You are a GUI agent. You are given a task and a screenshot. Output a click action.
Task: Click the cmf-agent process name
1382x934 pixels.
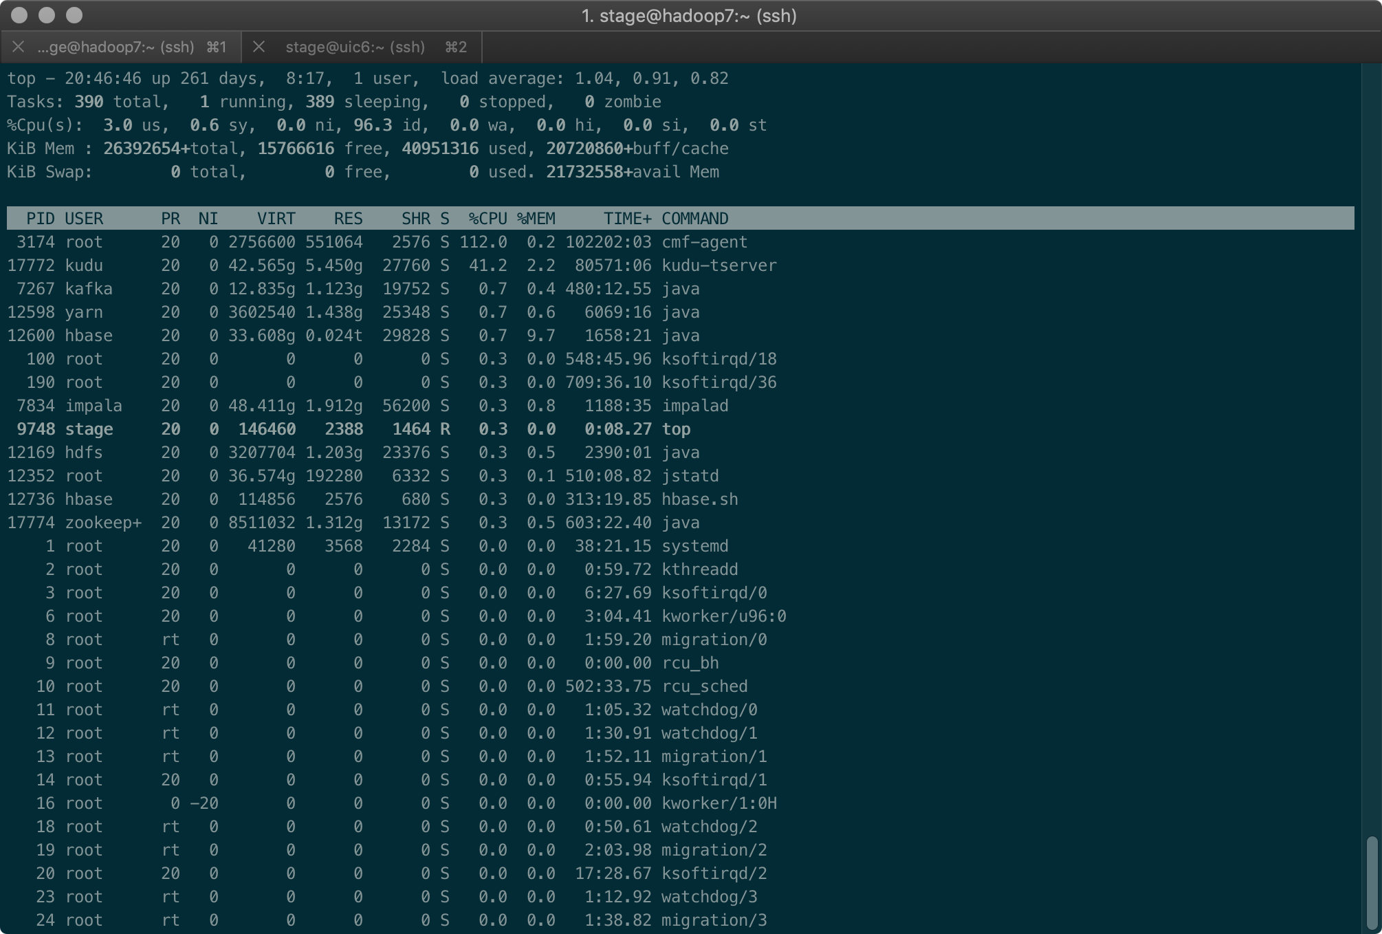pyautogui.click(x=704, y=242)
